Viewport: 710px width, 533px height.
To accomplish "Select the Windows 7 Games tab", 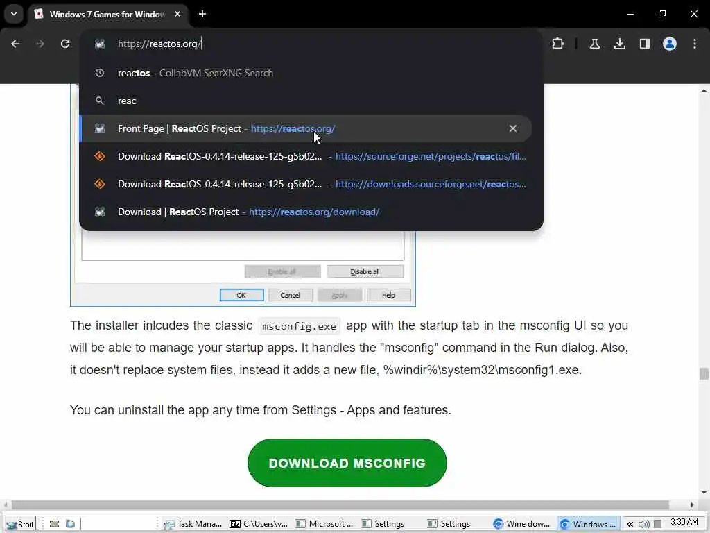I will tap(109, 14).
